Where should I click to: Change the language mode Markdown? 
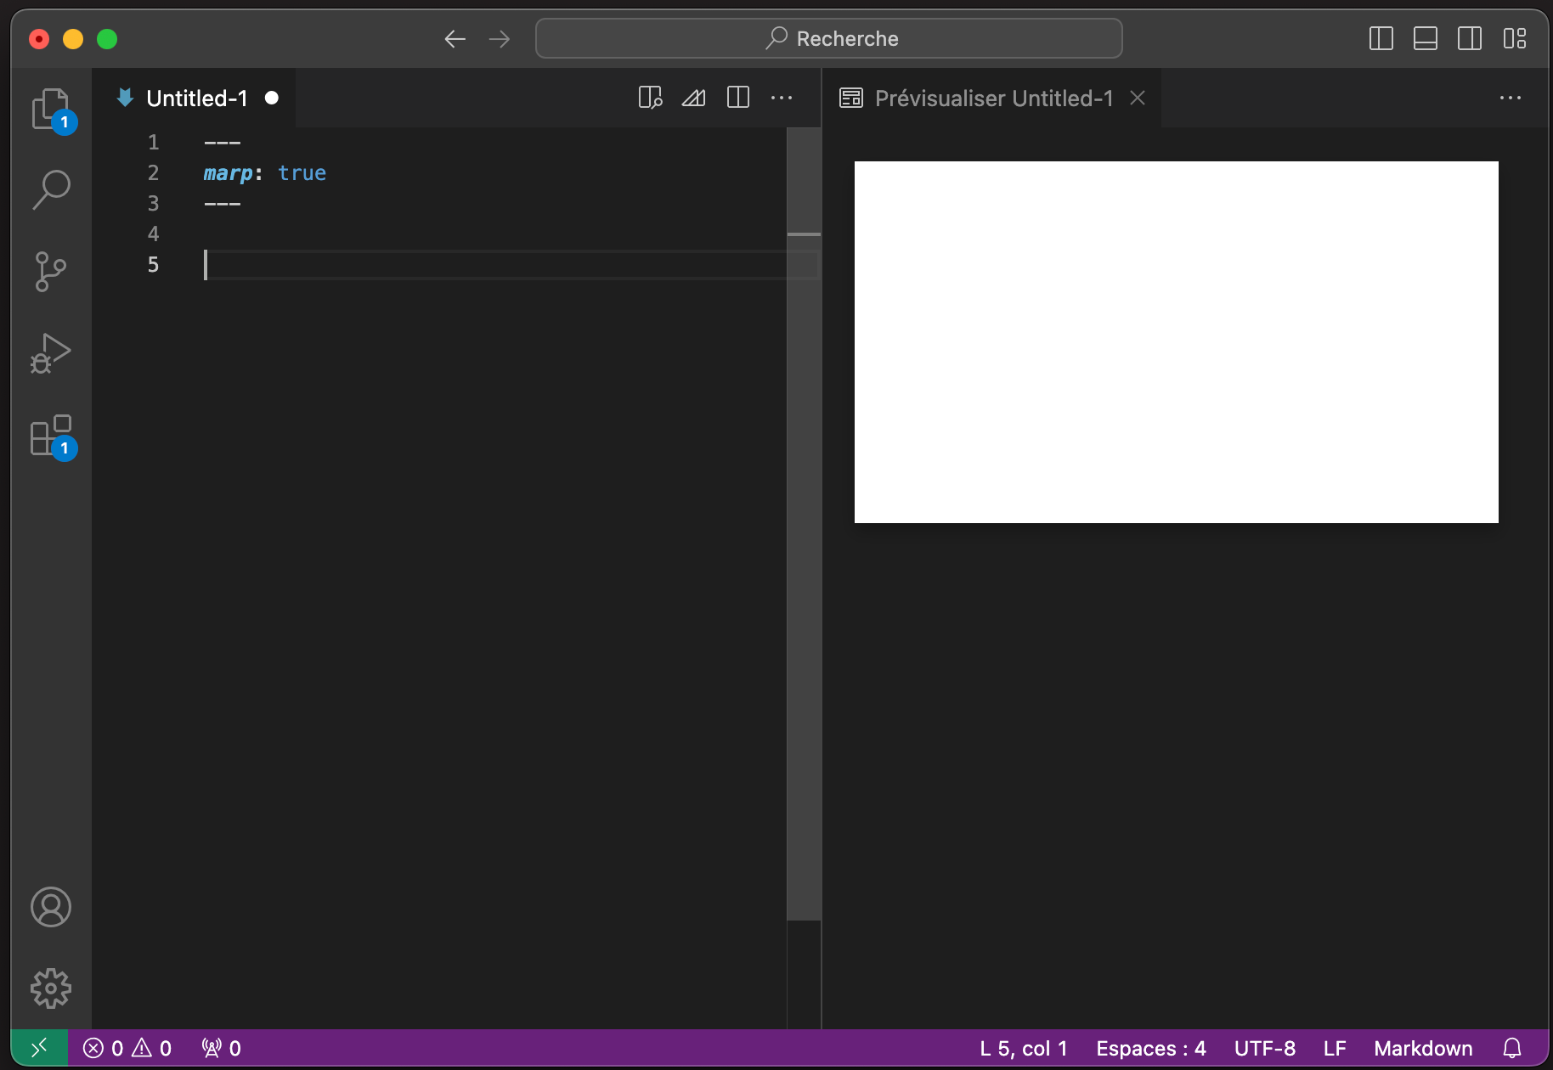[x=1423, y=1048]
